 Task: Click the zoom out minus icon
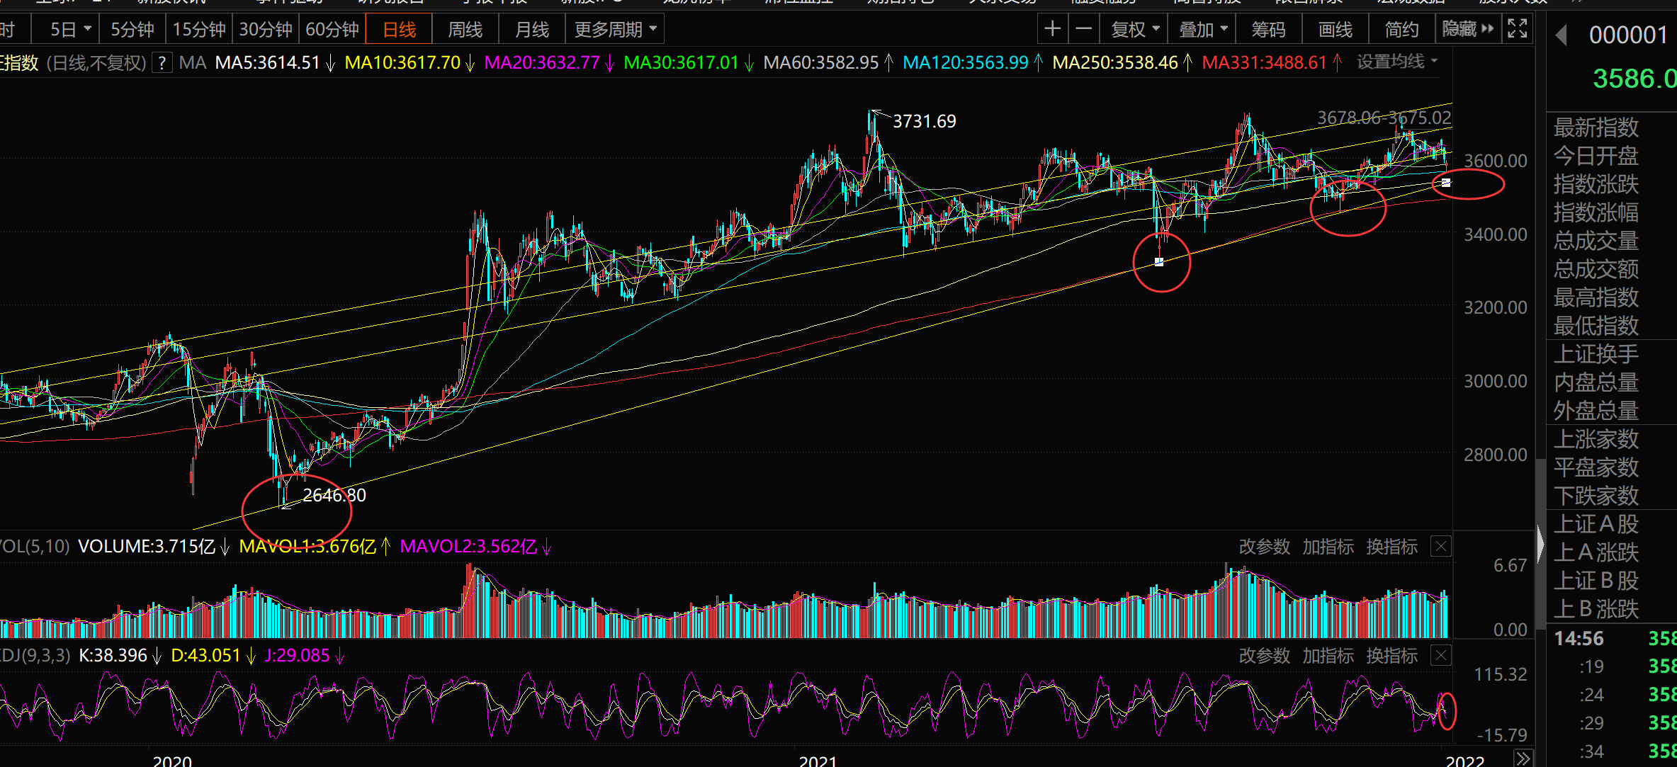pos(1083,29)
